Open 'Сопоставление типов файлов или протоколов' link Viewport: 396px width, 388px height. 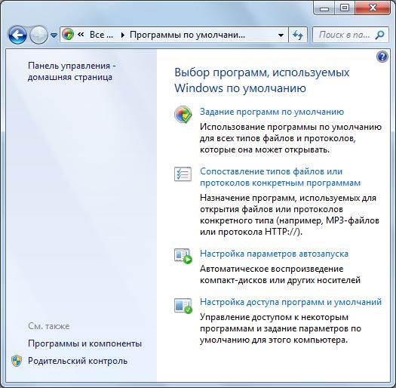(x=280, y=177)
